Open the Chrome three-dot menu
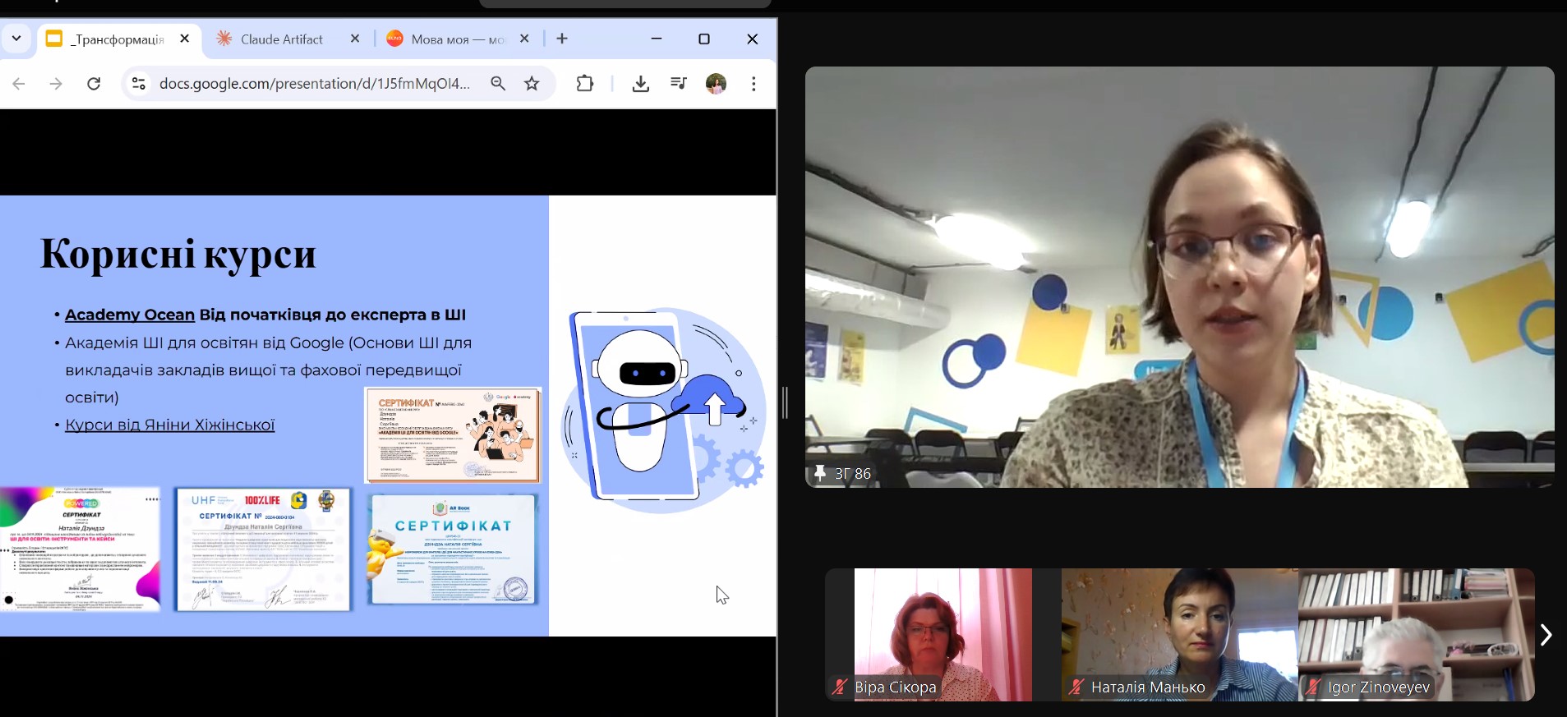 pyautogui.click(x=754, y=84)
